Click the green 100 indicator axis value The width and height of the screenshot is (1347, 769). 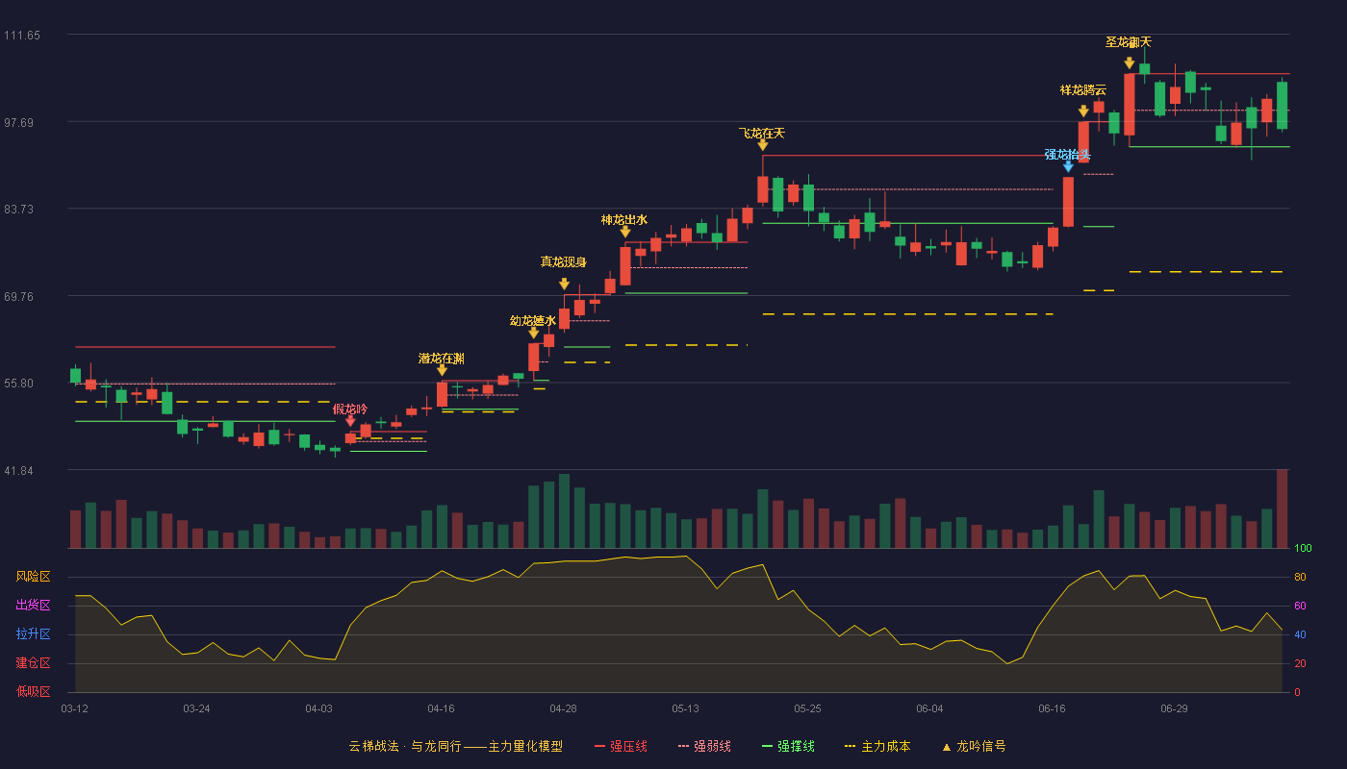pos(1303,548)
